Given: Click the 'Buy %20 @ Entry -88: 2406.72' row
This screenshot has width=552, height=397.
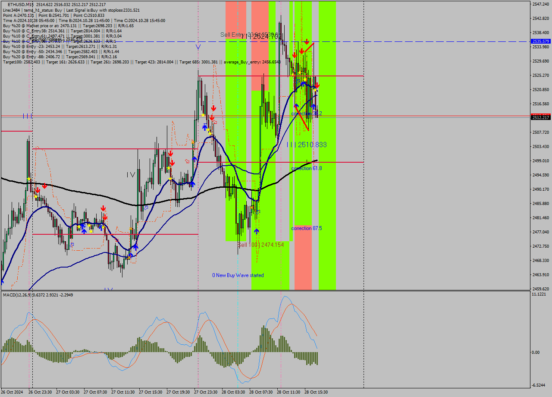Looking at the screenshot, I should click(60, 57).
